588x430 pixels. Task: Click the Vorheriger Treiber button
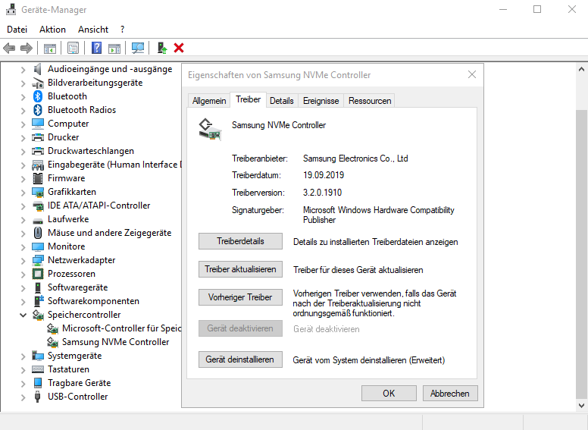coord(240,297)
